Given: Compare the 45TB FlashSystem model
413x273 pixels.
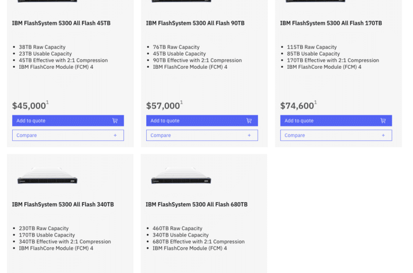Looking at the screenshot, I should coord(68,135).
